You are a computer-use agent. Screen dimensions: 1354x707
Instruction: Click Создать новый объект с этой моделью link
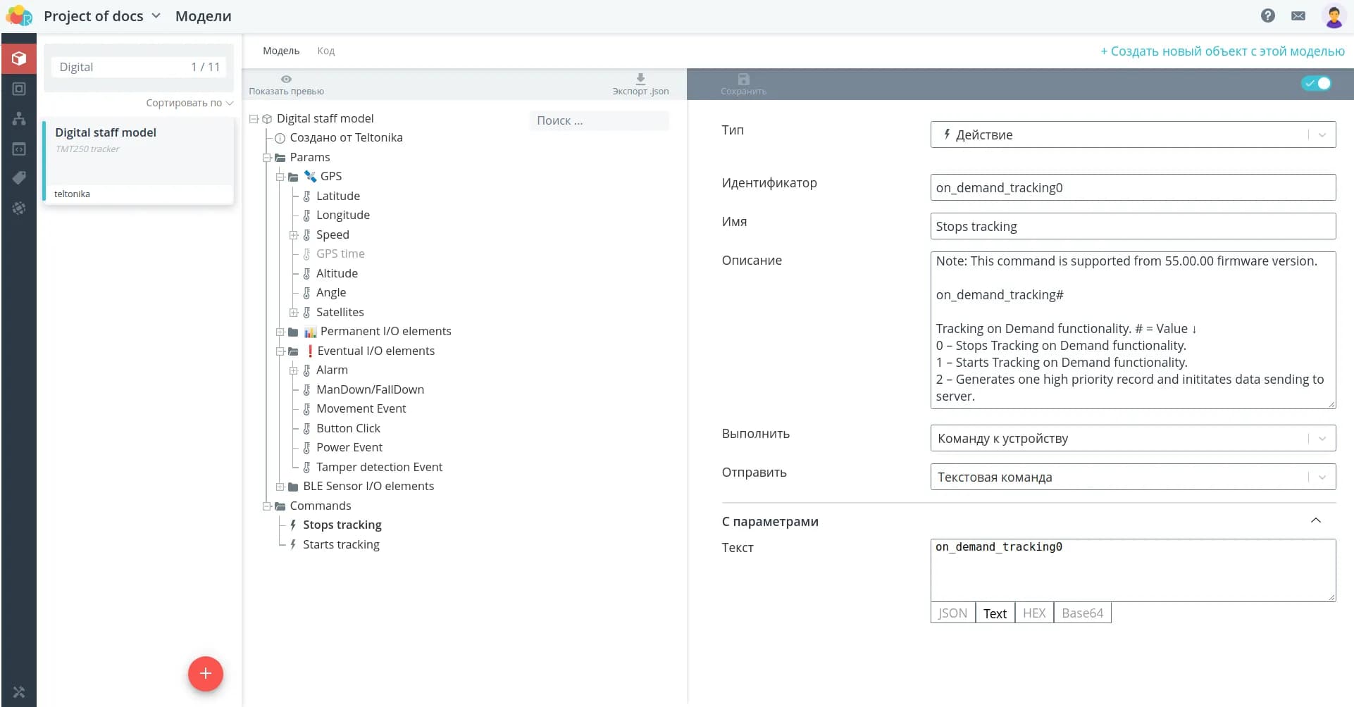1222,51
